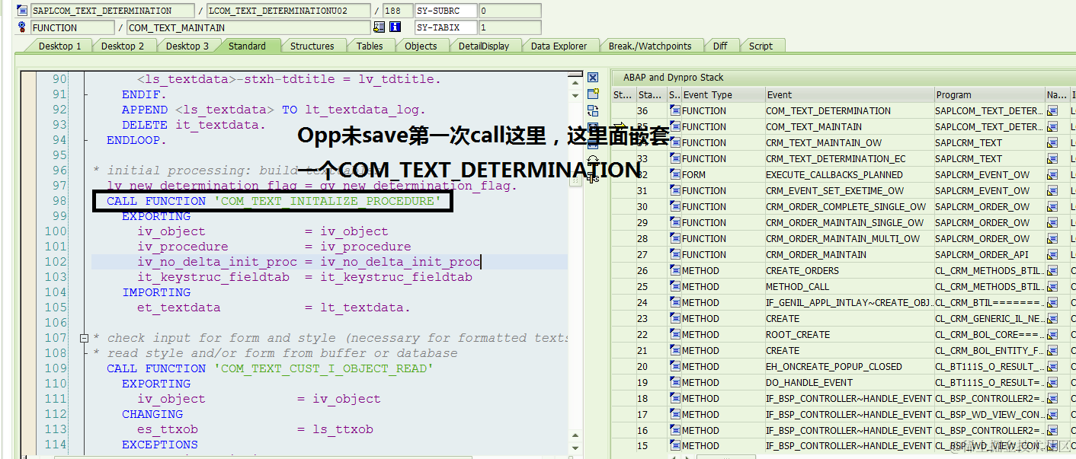
Task: Click code line 105 et_textdata = lt_textdata
Action: tap(274, 308)
